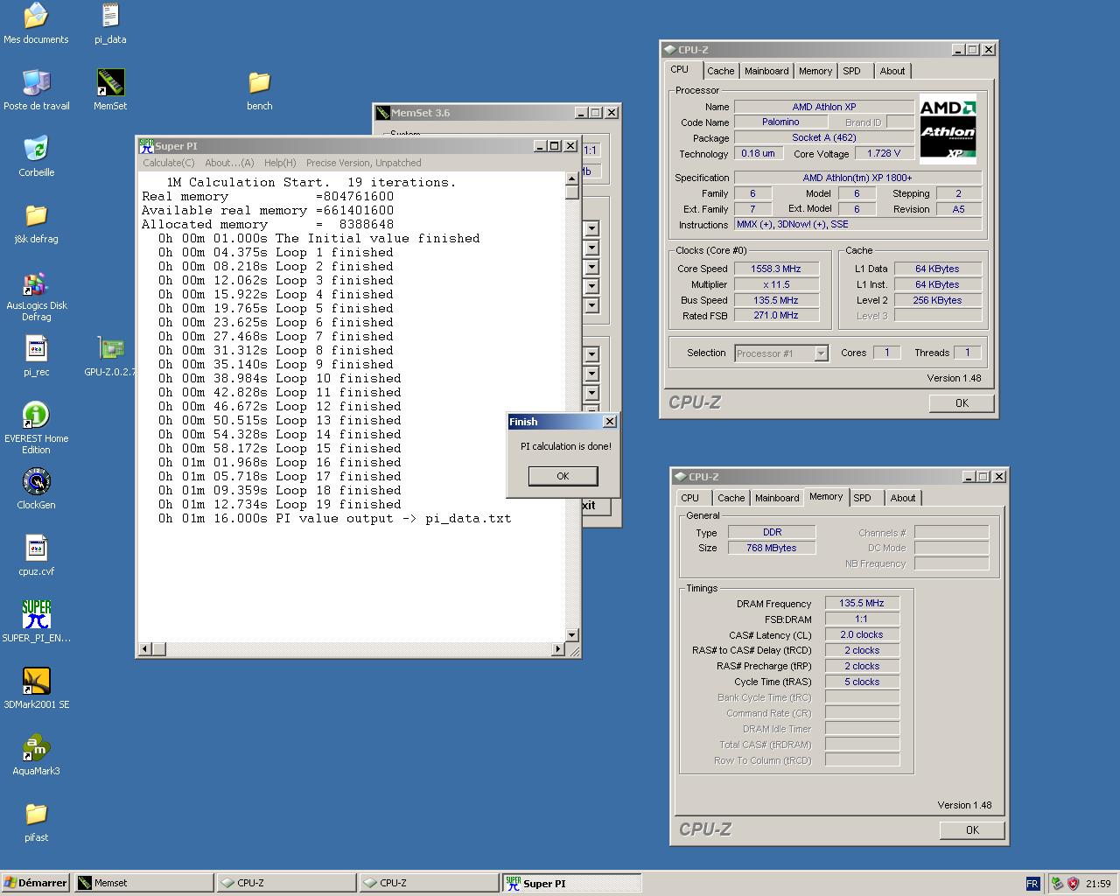Open the Calculate(C) menu in Super PI
This screenshot has height=896, width=1120.
tap(169, 163)
